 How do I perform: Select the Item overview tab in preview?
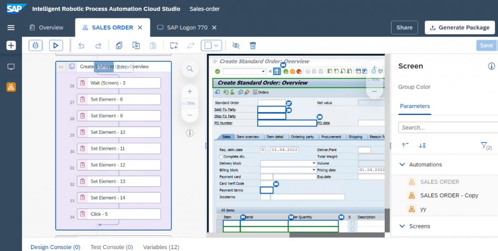248,137
